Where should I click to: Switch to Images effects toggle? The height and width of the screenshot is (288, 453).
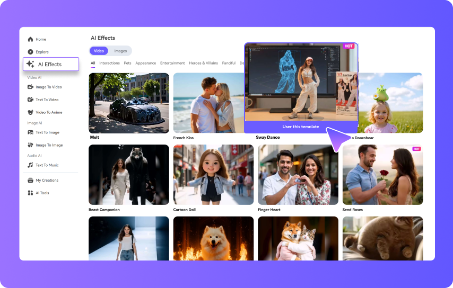coord(120,51)
